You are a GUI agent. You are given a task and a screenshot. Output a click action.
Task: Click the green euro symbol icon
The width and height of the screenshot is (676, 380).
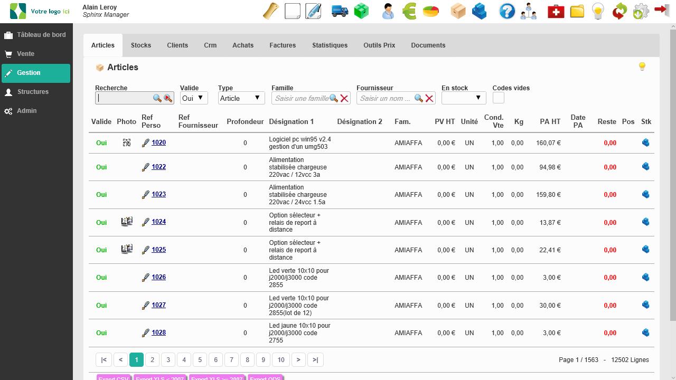[x=409, y=11]
